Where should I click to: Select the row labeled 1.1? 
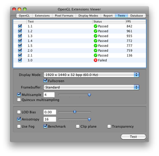(x=79, y=26)
